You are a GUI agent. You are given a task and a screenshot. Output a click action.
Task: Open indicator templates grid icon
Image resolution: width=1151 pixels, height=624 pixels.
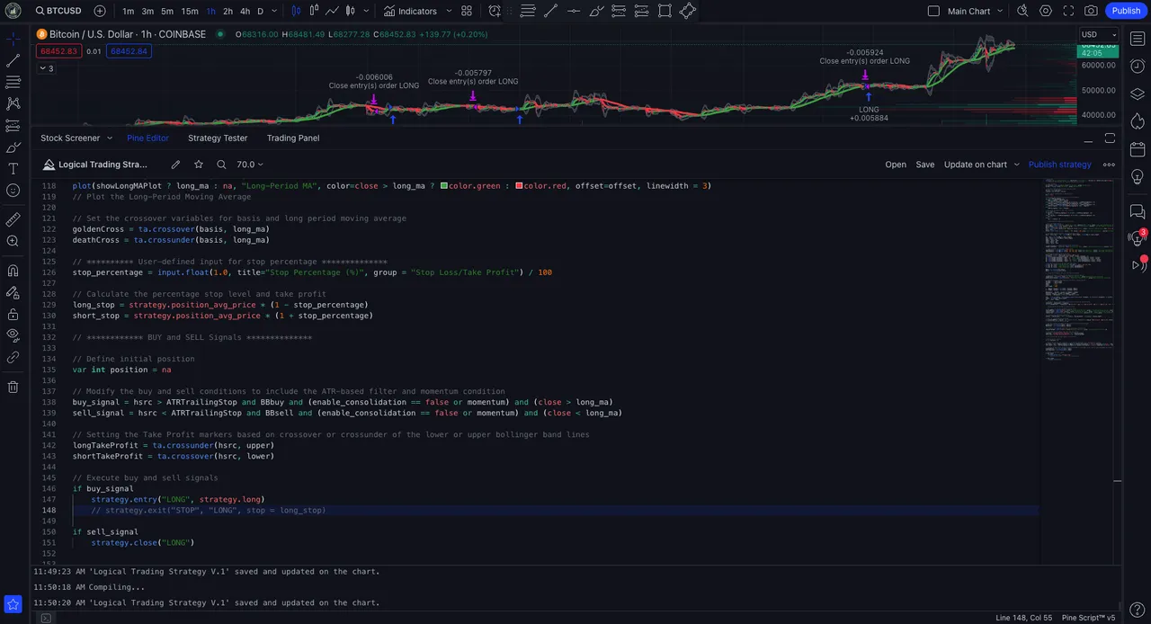[467, 11]
